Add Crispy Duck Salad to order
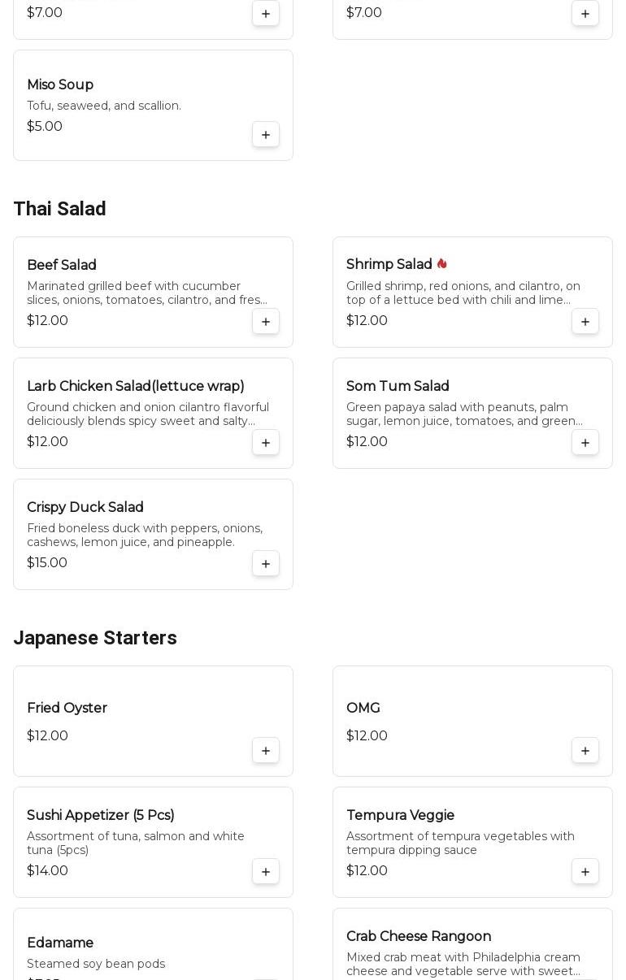Screen dimensions: 626x980 [266, 564]
